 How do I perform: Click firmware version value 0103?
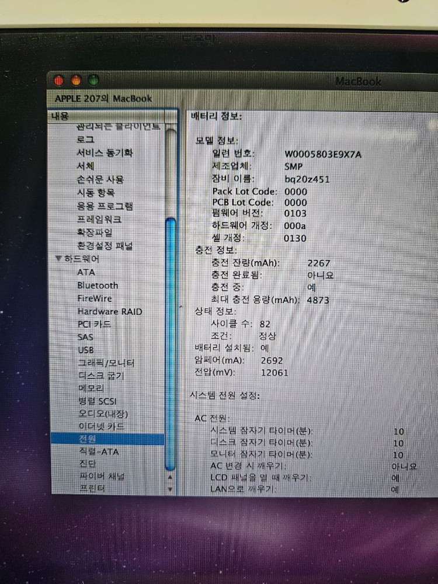click(296, 213)
